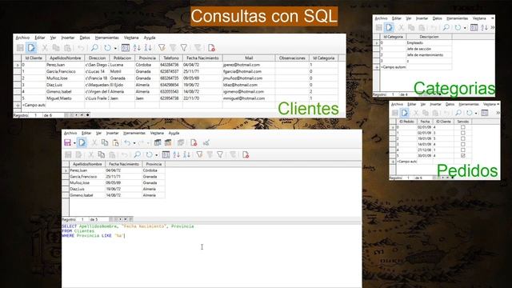The height and width of the screenshot is (288, 512).
Task: Open Refresh dropdown arrow in Clientes window
Action: (x=115, y=48)
